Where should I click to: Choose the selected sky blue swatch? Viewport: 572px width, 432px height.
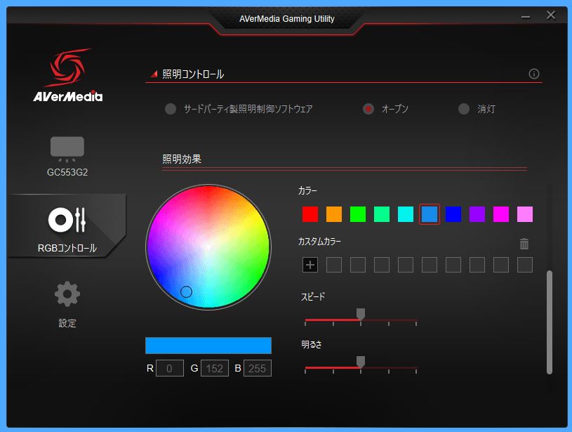430,214
